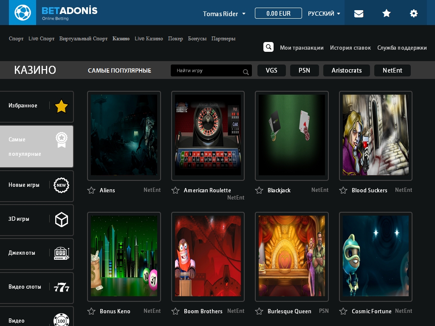Click the white search icon button
Viewport: 435px width, 326px height.
268,47
